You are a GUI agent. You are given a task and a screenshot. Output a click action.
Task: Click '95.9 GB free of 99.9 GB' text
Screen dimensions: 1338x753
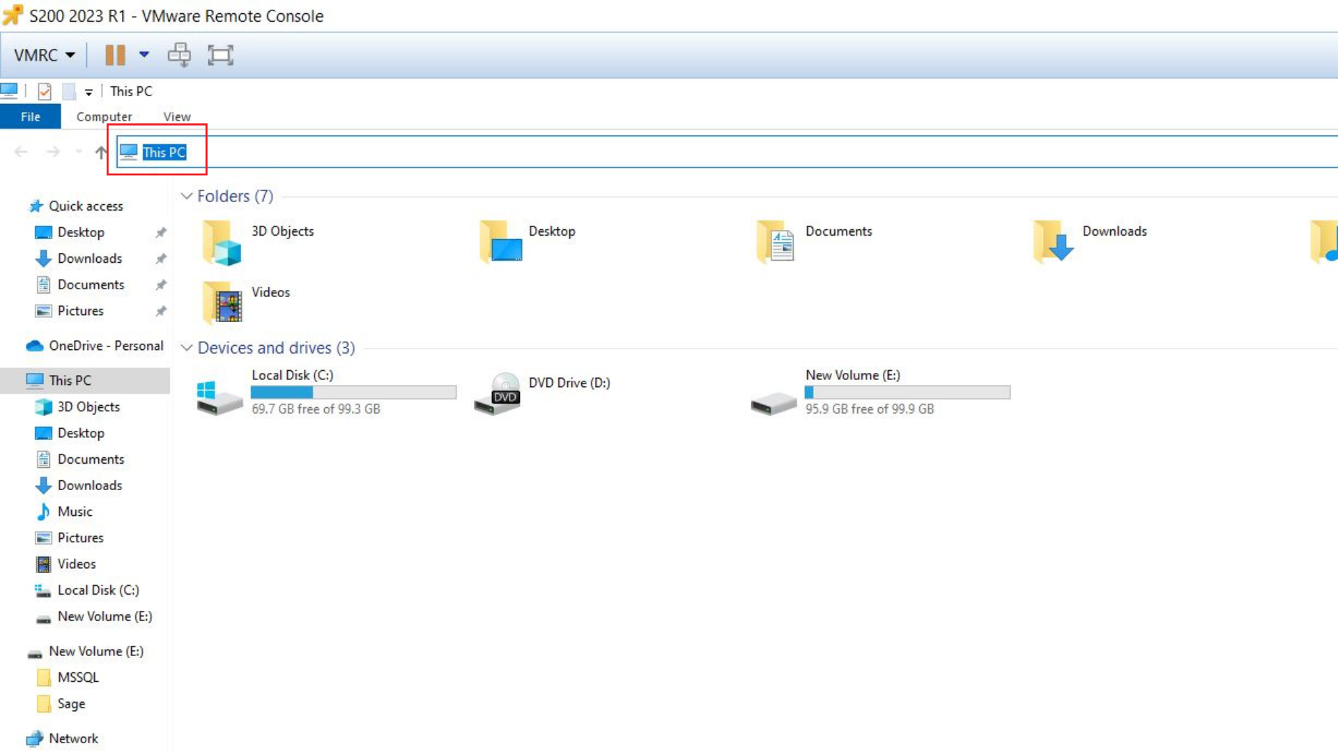(870, 409)
